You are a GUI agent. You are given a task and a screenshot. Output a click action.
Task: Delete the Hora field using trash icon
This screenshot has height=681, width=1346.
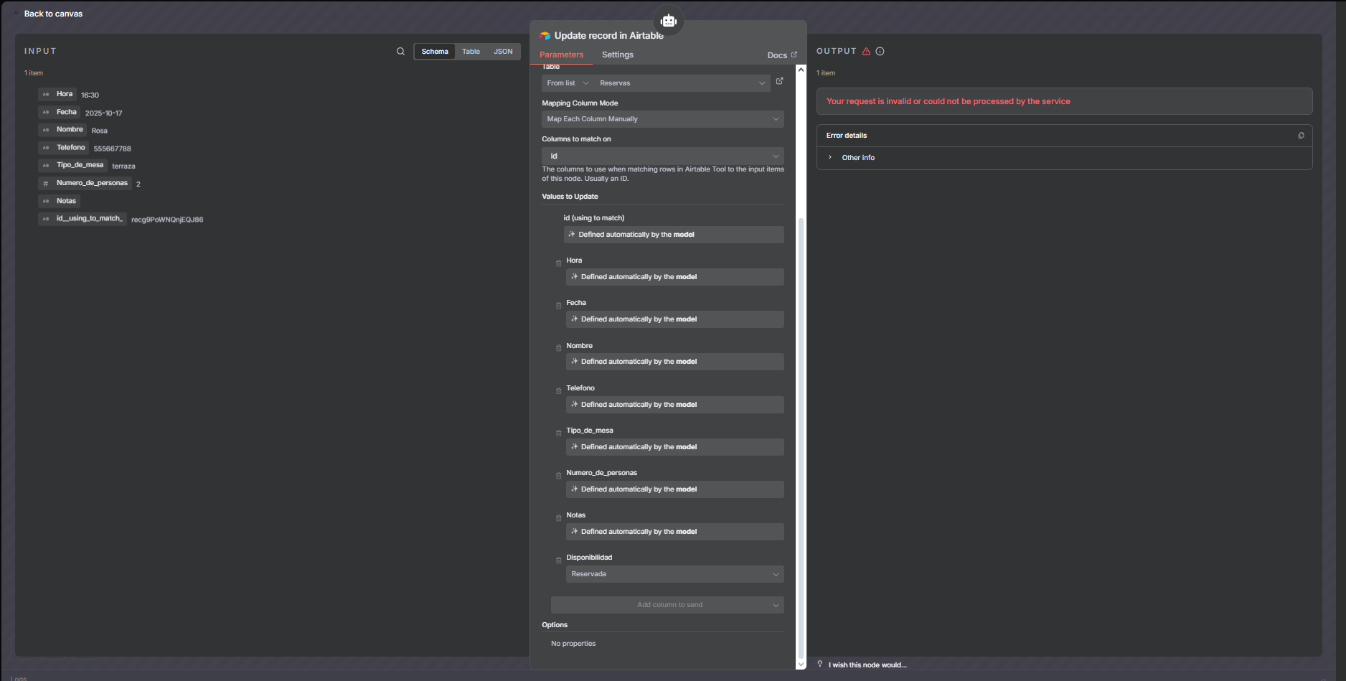click(x=558, y=263)
